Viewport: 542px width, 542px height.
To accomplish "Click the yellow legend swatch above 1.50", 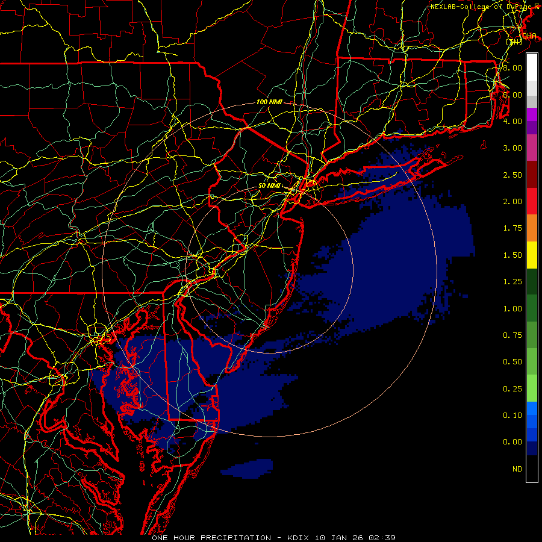I will tap(532, 255).
